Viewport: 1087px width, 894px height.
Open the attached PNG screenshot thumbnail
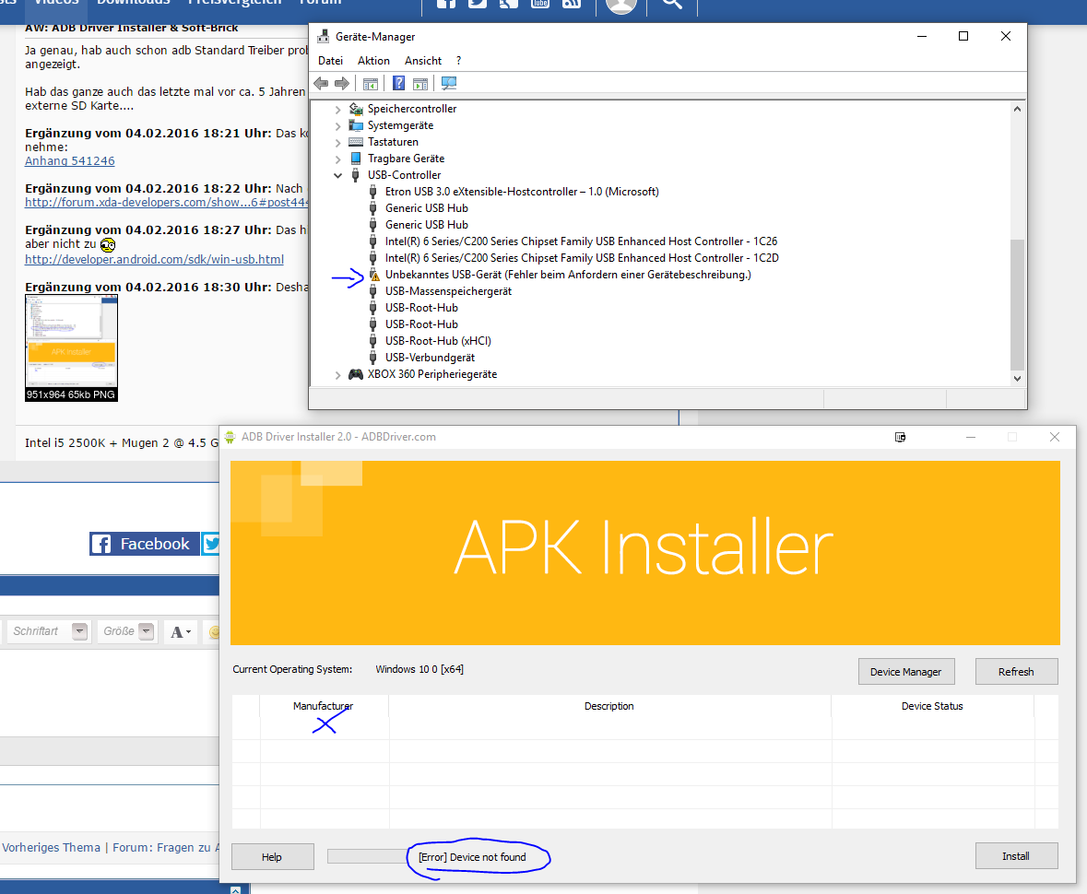tap(71, 347)
